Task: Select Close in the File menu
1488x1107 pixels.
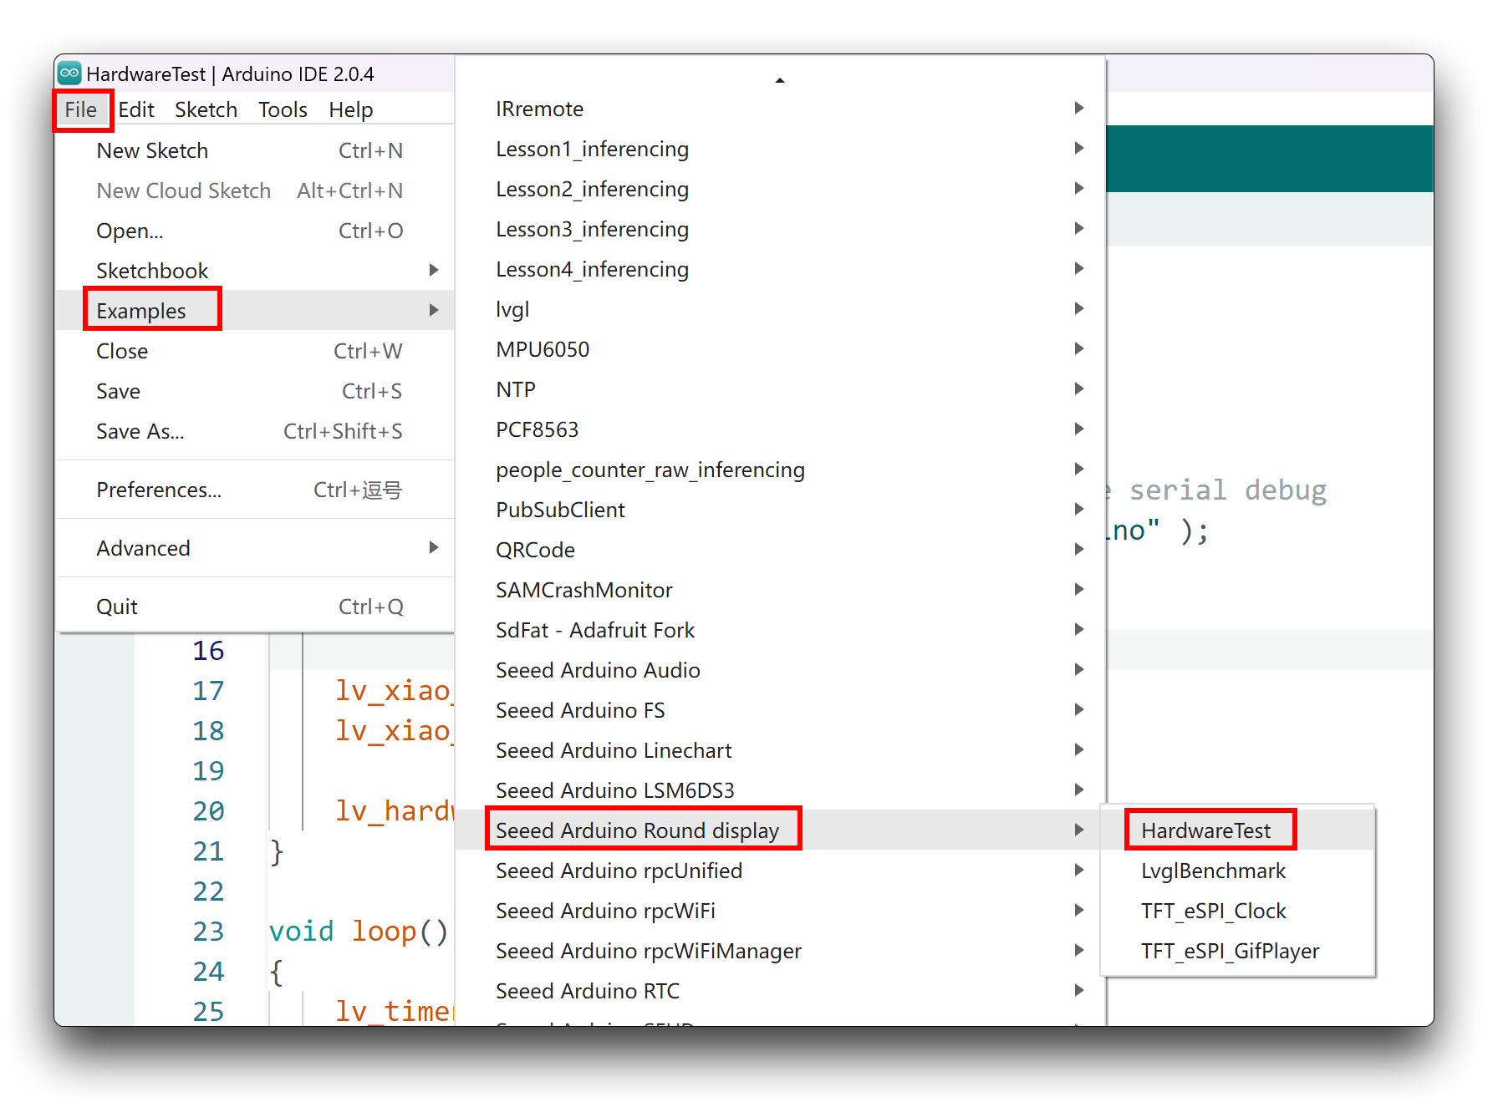Action: (255, 351)
